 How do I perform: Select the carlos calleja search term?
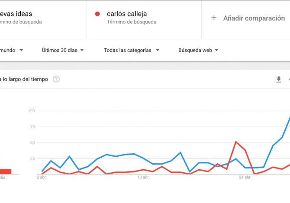click(127, 14)
